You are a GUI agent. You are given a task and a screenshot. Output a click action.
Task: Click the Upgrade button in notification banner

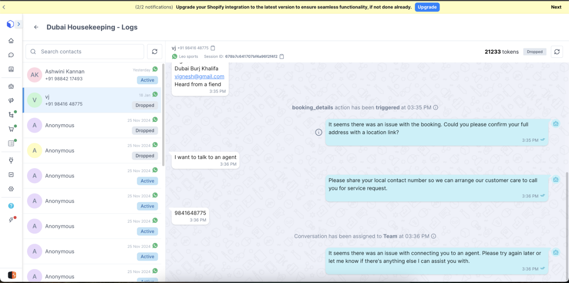pyautogui.click(x=427, y=7)
